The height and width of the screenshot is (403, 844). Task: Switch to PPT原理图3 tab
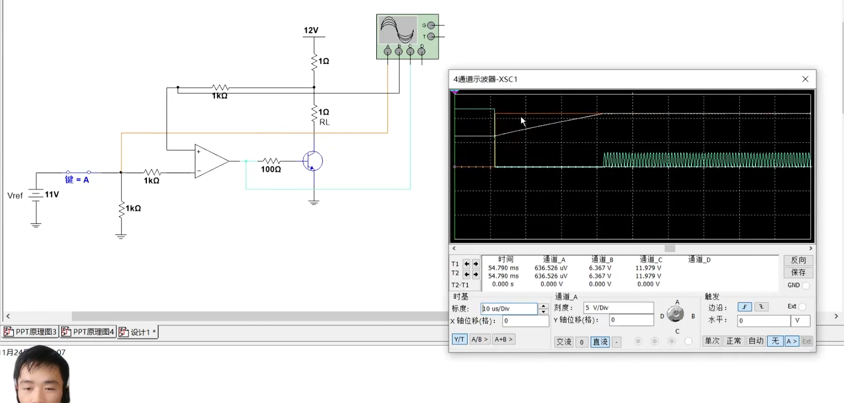point(30,332)
